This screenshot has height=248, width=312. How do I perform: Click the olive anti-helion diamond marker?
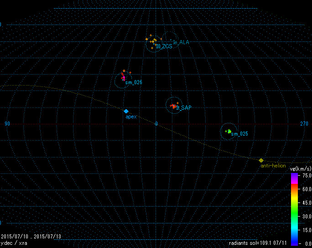[261, 160]
